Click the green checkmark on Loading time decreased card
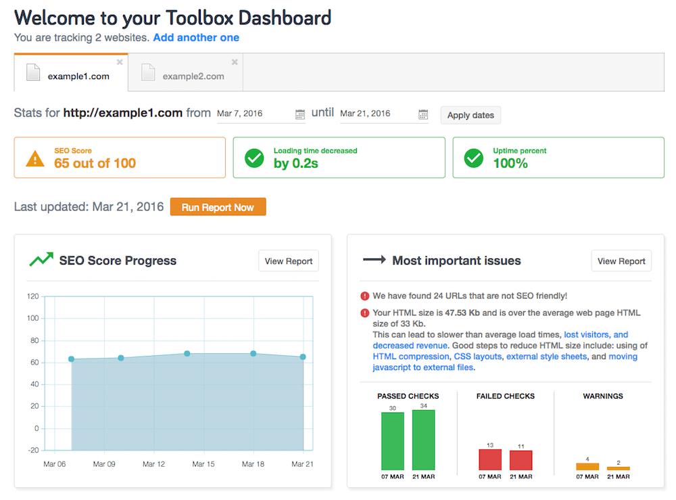This screenshot has width=676, height=500. point(254,157)
